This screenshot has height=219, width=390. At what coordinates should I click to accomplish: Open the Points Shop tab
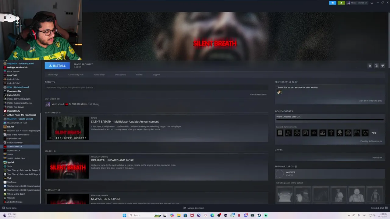(x=99, y=75)
